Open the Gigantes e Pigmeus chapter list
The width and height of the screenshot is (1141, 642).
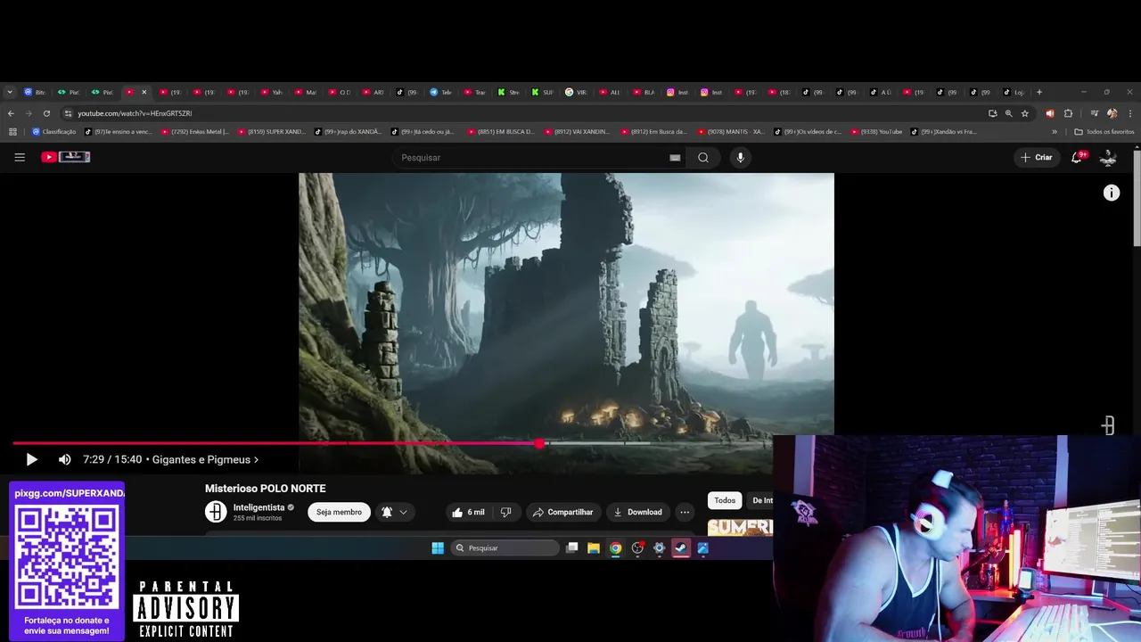click(205, 459)
